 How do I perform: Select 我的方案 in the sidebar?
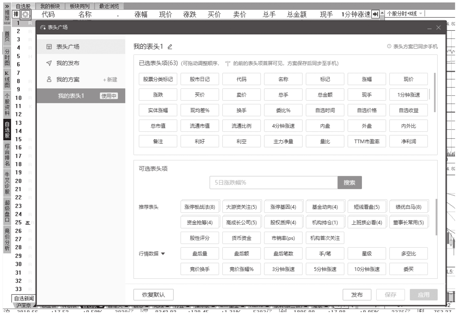[x=68, y=80]
